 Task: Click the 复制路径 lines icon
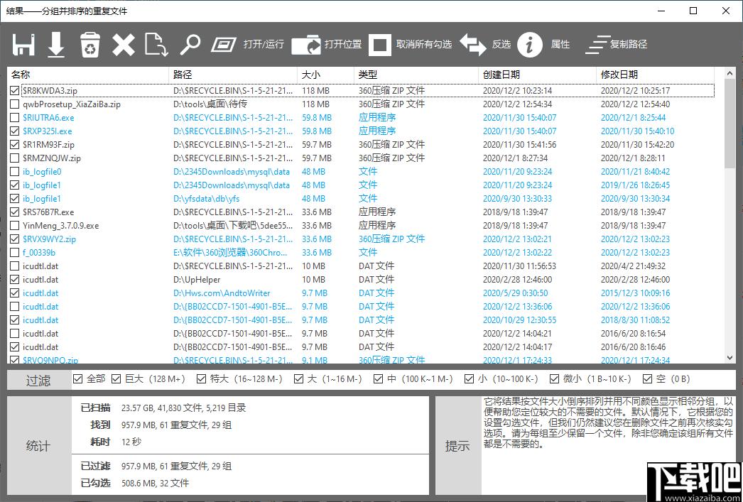click(x=597, y=45)
